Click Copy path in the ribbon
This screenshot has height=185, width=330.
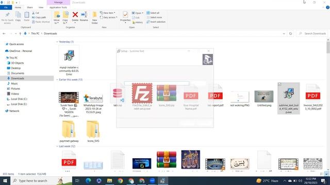click(x=39, y=17)
